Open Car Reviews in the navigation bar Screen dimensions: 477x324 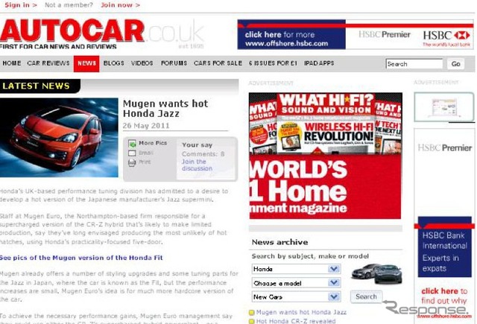click(x=48, y=63)
